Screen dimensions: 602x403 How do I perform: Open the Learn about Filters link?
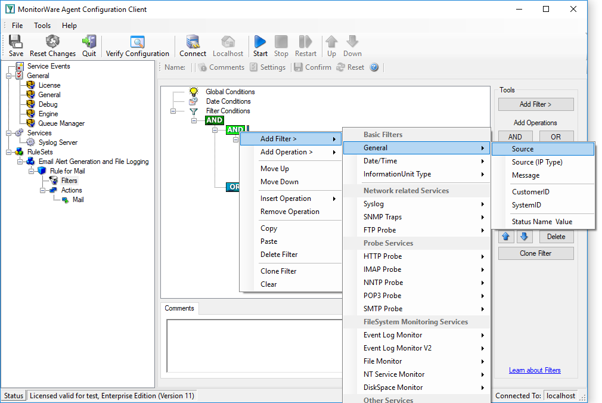[535, 370]
